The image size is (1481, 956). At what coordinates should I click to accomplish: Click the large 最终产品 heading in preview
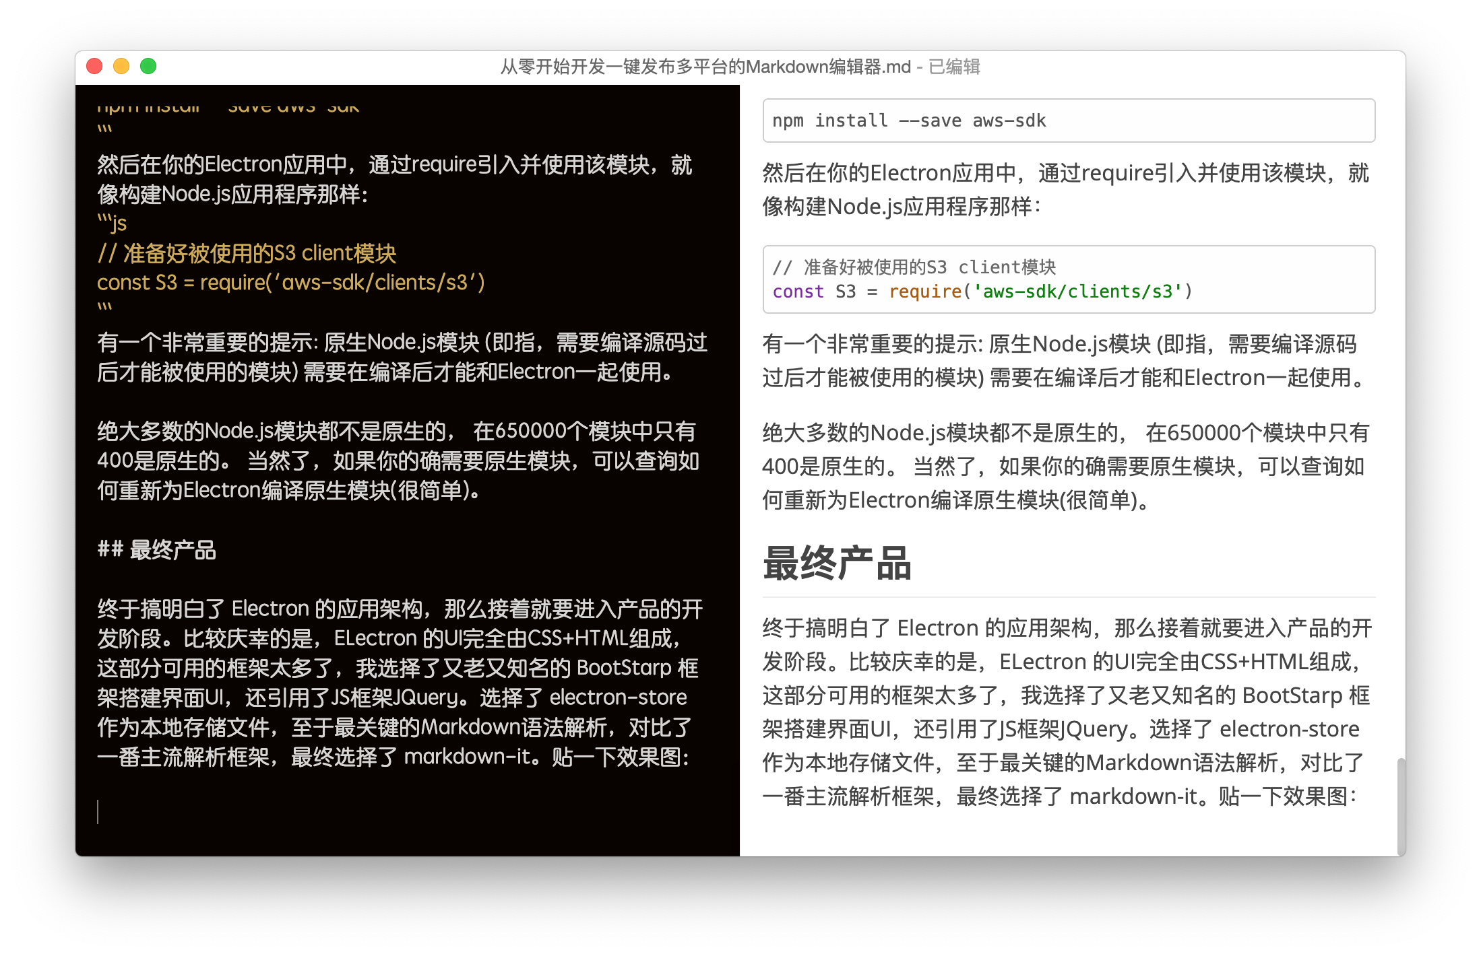point(836,564)
